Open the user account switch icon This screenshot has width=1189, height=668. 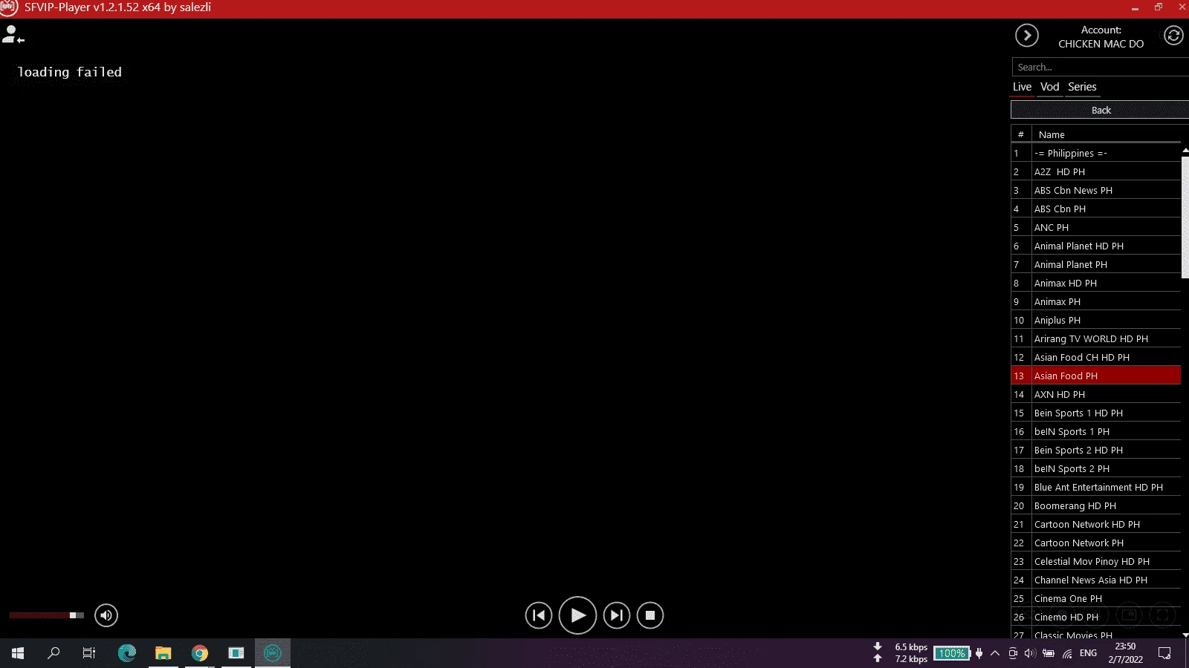[x=13, y=35]
